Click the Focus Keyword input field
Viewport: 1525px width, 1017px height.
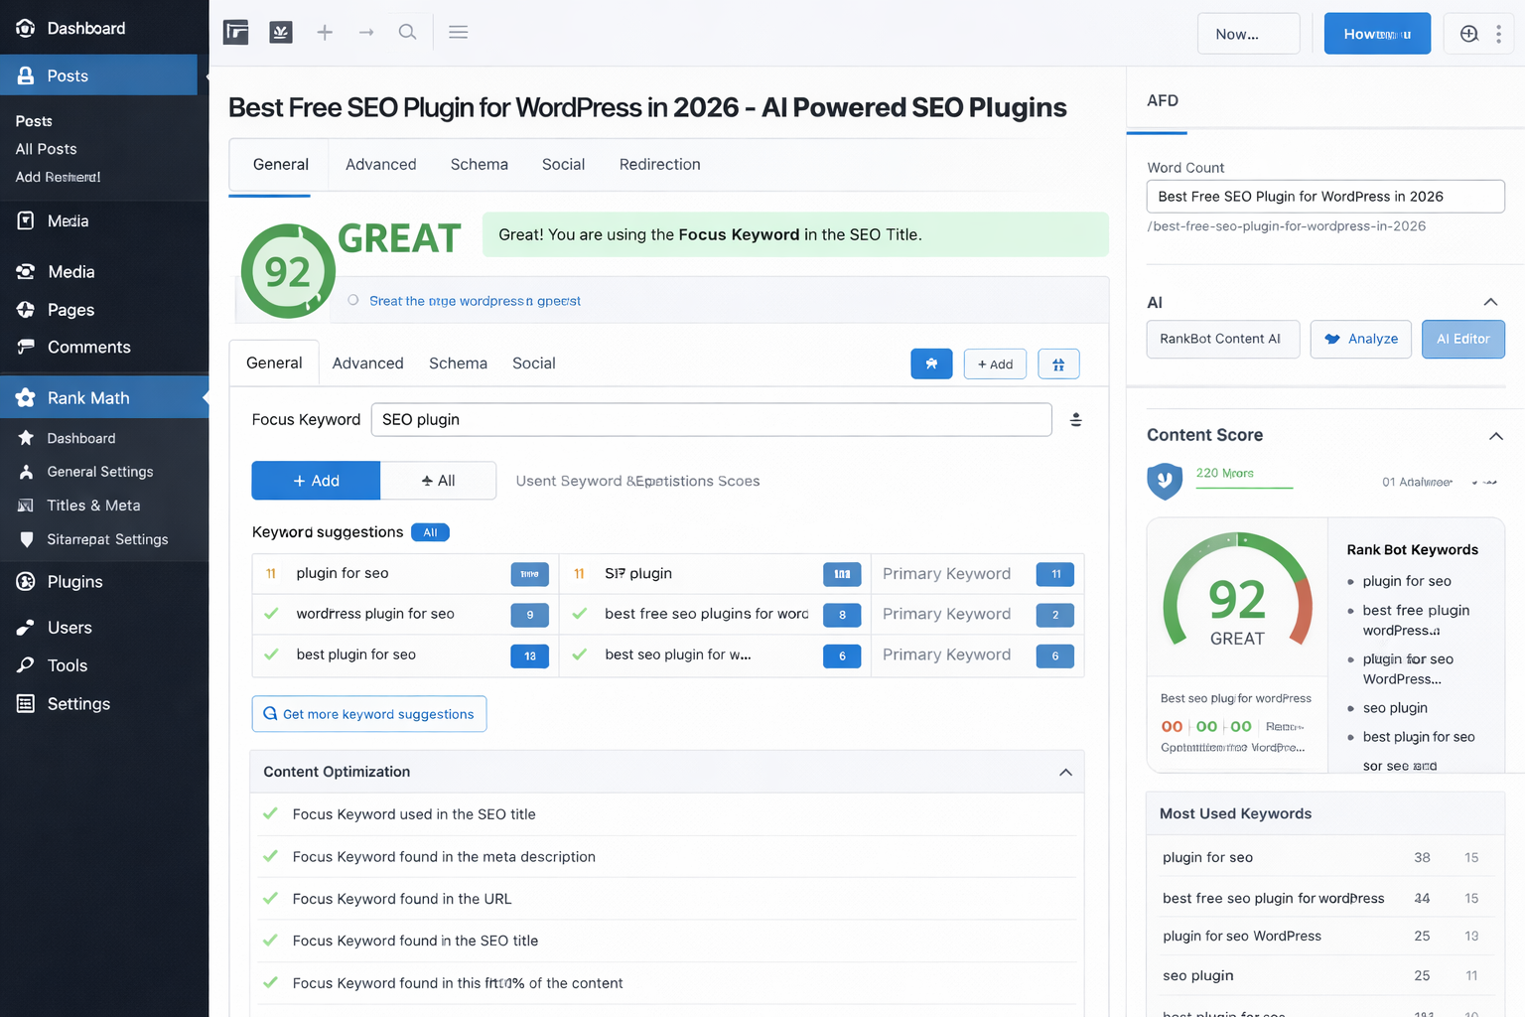(711, 419)
